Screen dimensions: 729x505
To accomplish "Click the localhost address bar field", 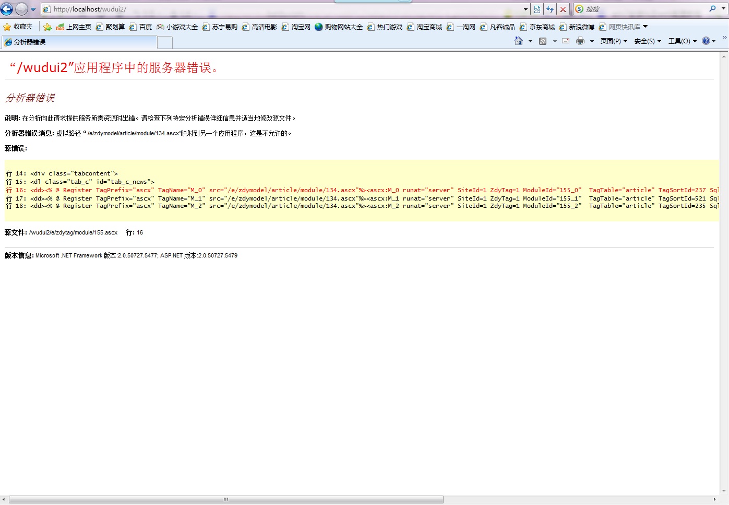I will tap(282, 9).
